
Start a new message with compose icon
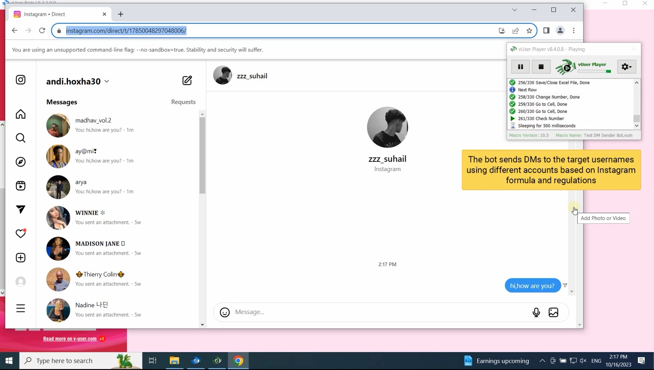coord(187,80)
